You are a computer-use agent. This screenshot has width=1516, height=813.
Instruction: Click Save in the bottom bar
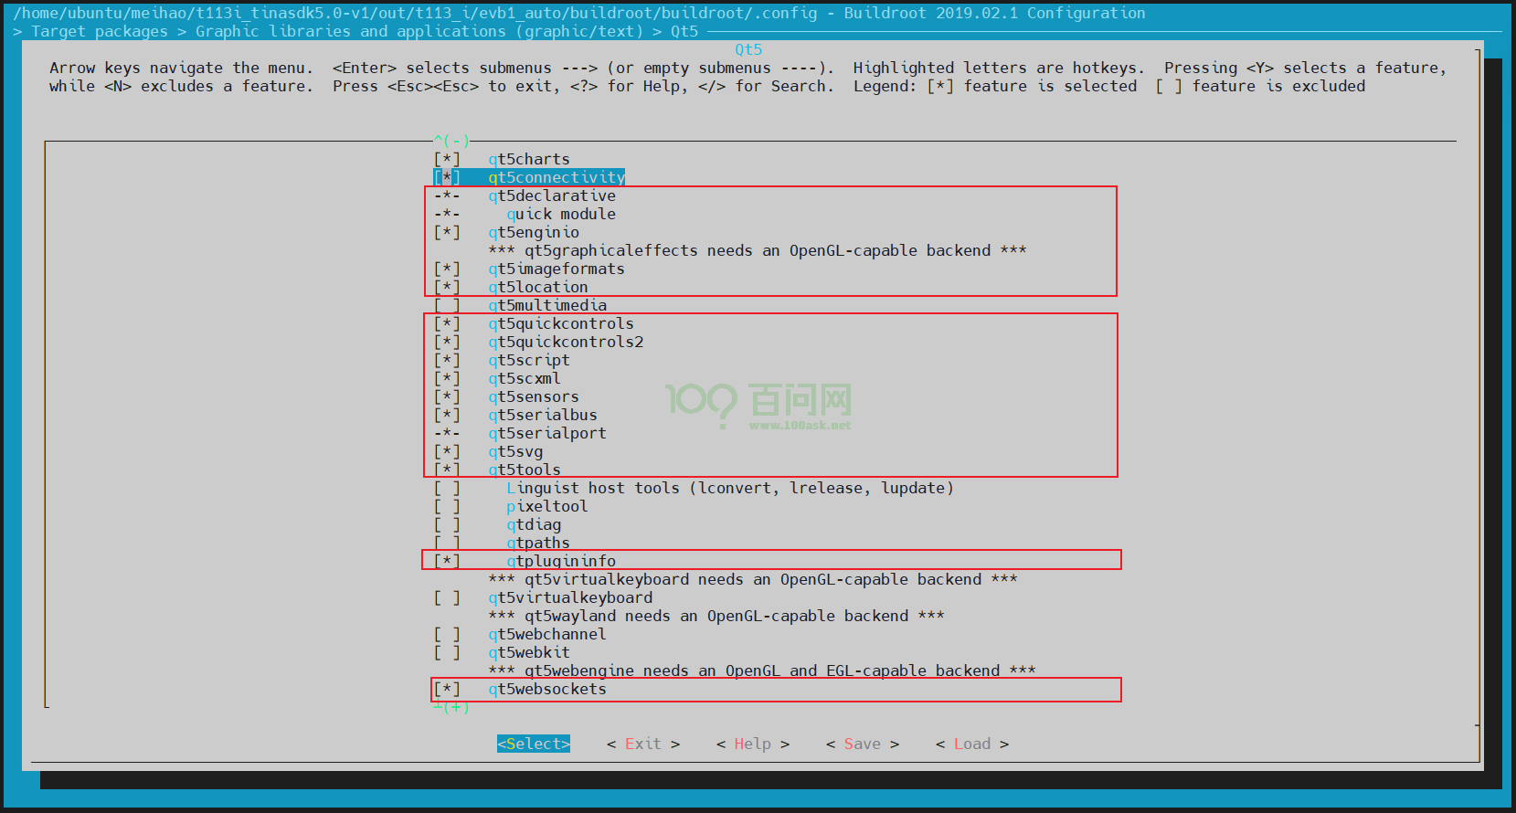862,744
